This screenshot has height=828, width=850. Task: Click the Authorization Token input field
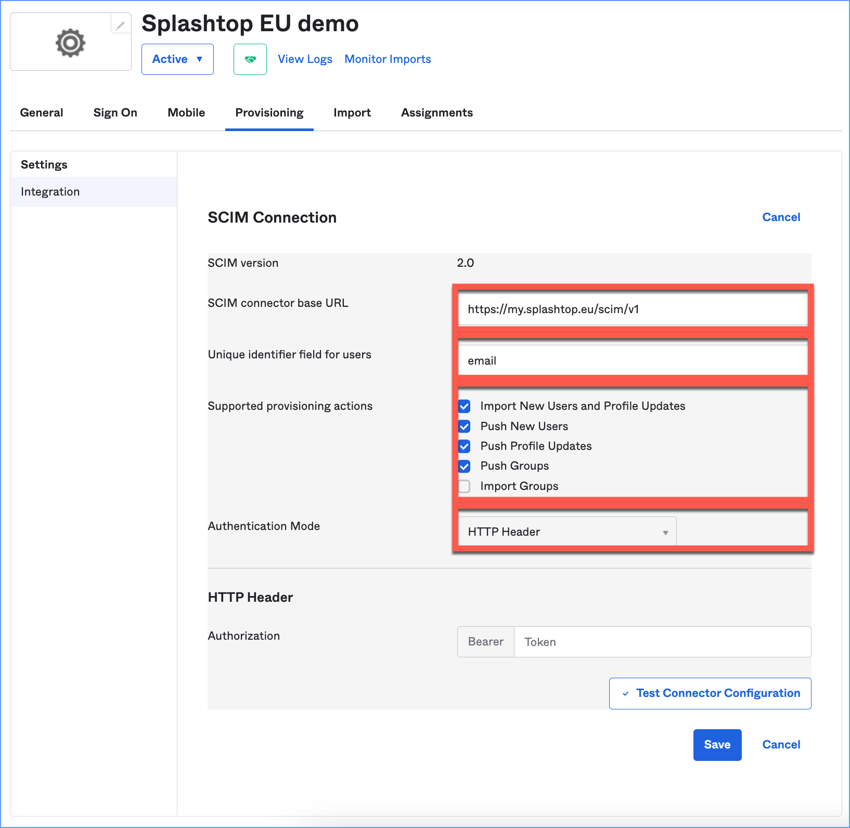662,642
